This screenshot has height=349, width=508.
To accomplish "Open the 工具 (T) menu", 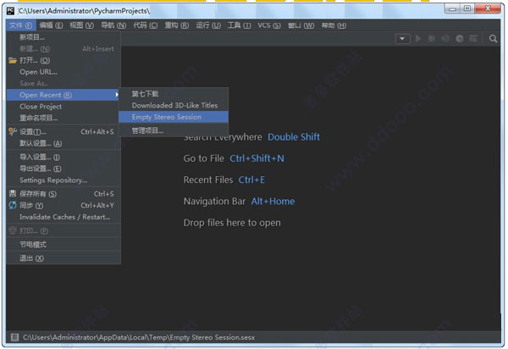I will 239,25.
